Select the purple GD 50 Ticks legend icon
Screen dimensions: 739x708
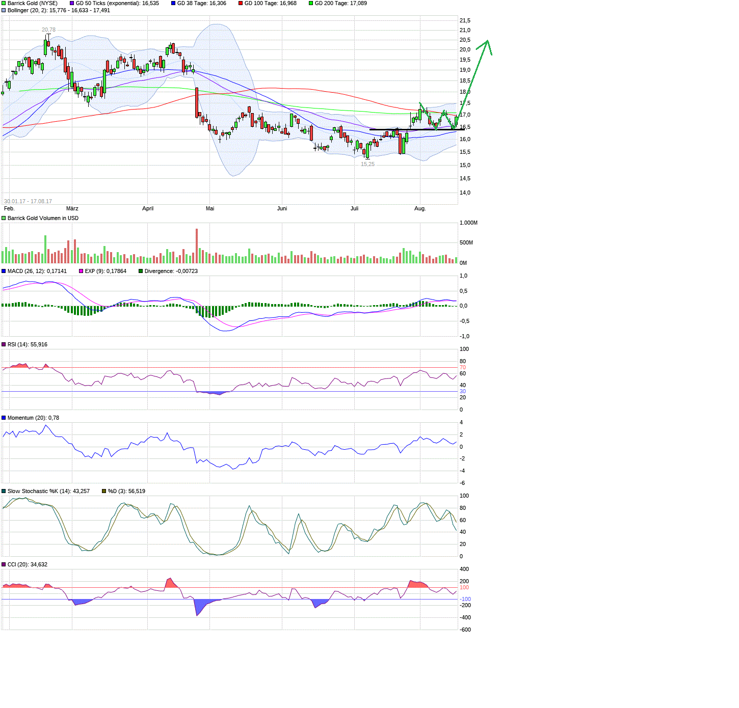pyautogui.click(x=71, y=3)
